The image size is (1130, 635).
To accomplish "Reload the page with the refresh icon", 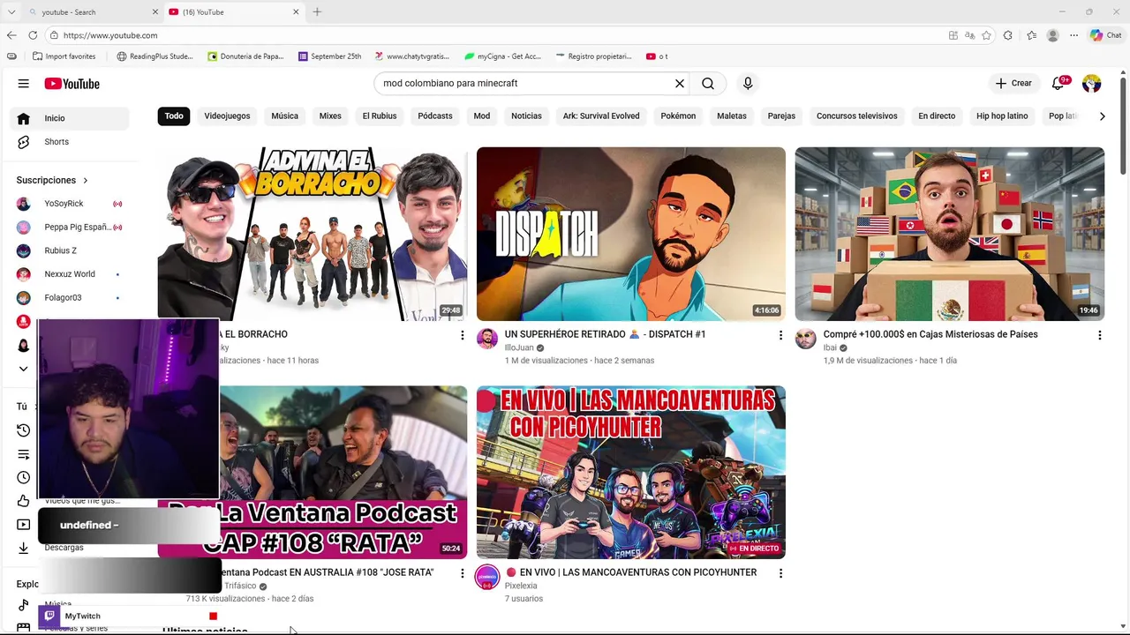I will click(33, 35).
